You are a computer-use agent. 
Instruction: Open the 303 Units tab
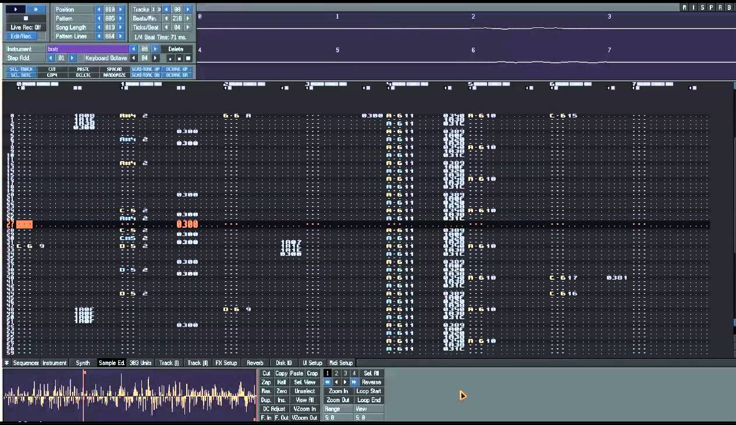click(x=140, y=363)
